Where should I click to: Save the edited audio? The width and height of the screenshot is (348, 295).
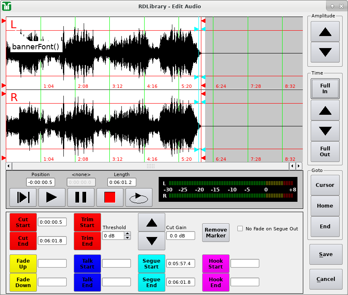[326, 254]
